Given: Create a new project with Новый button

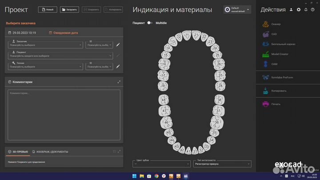Looking at the screenshot, I should pos(48,10).
